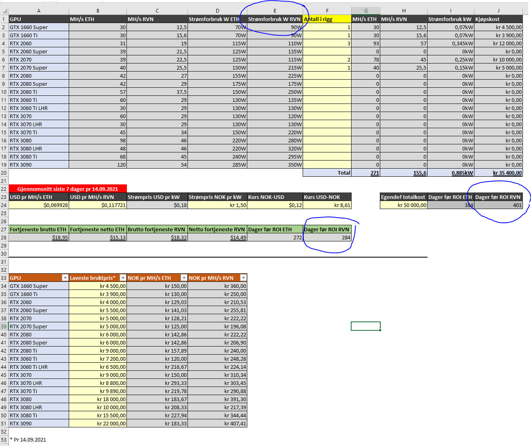
Task: Select the Antall i rigg cell for RTX 2060
Action: click(x=327, y=43)
